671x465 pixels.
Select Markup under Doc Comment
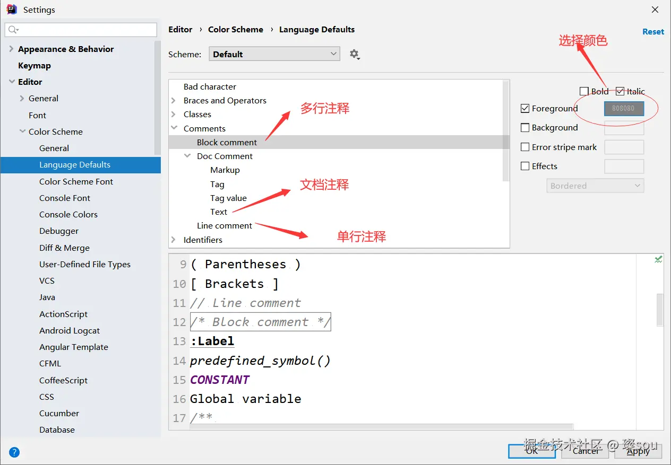pyautogui.click(x=225, y=170)
